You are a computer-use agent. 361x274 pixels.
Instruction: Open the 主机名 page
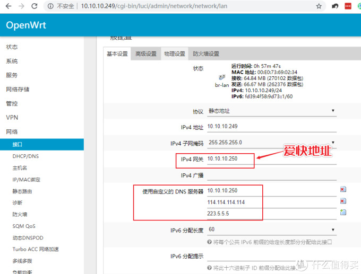20,168
